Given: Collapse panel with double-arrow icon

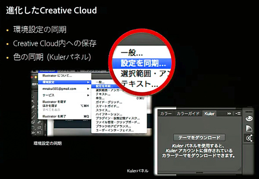Looking at the screenshot, I should [x=229, y=114].
